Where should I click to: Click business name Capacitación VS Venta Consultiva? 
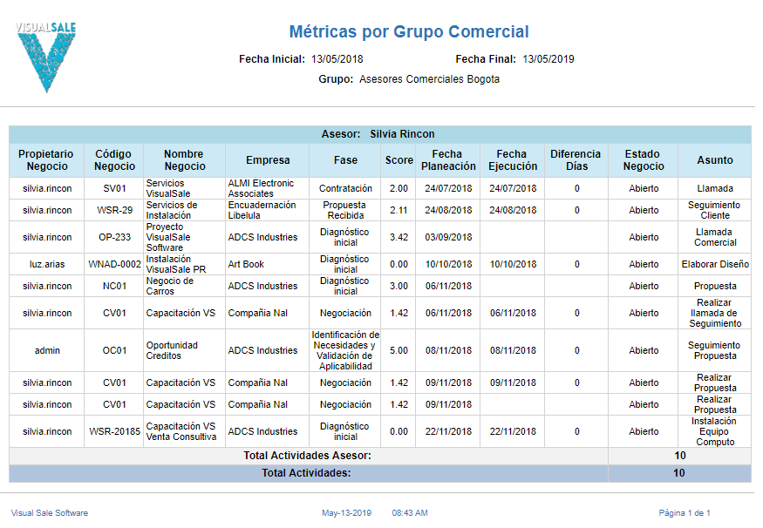pyautogui.click(x=181, y=432)
